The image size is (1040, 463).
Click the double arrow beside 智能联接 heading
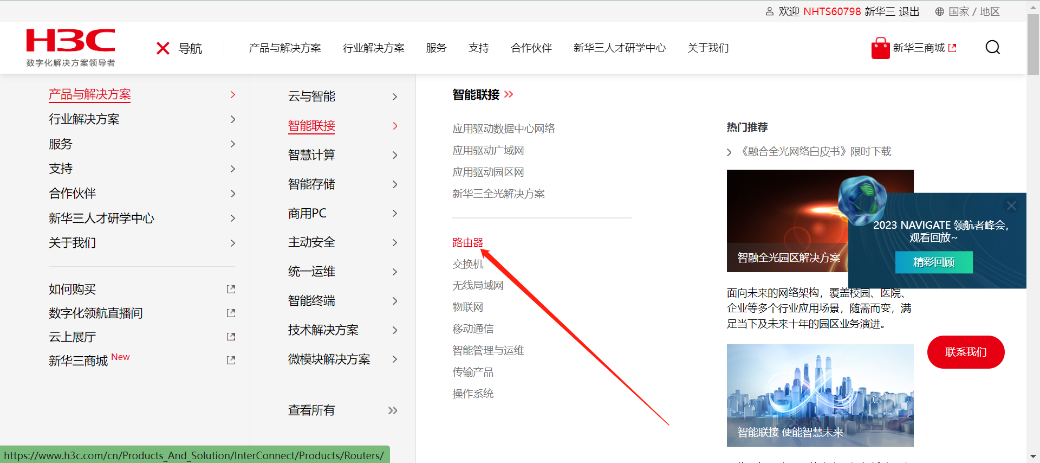click(x=509, y=94)
